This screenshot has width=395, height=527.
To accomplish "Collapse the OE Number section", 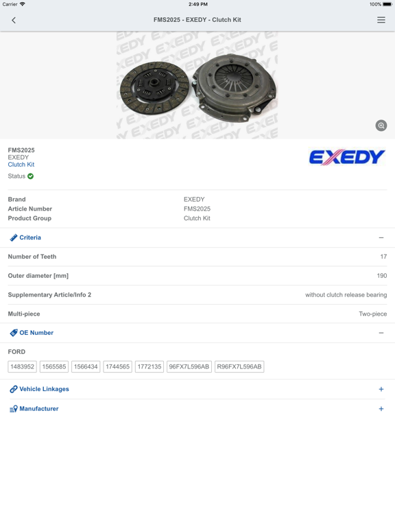I will tap(381, 333).
